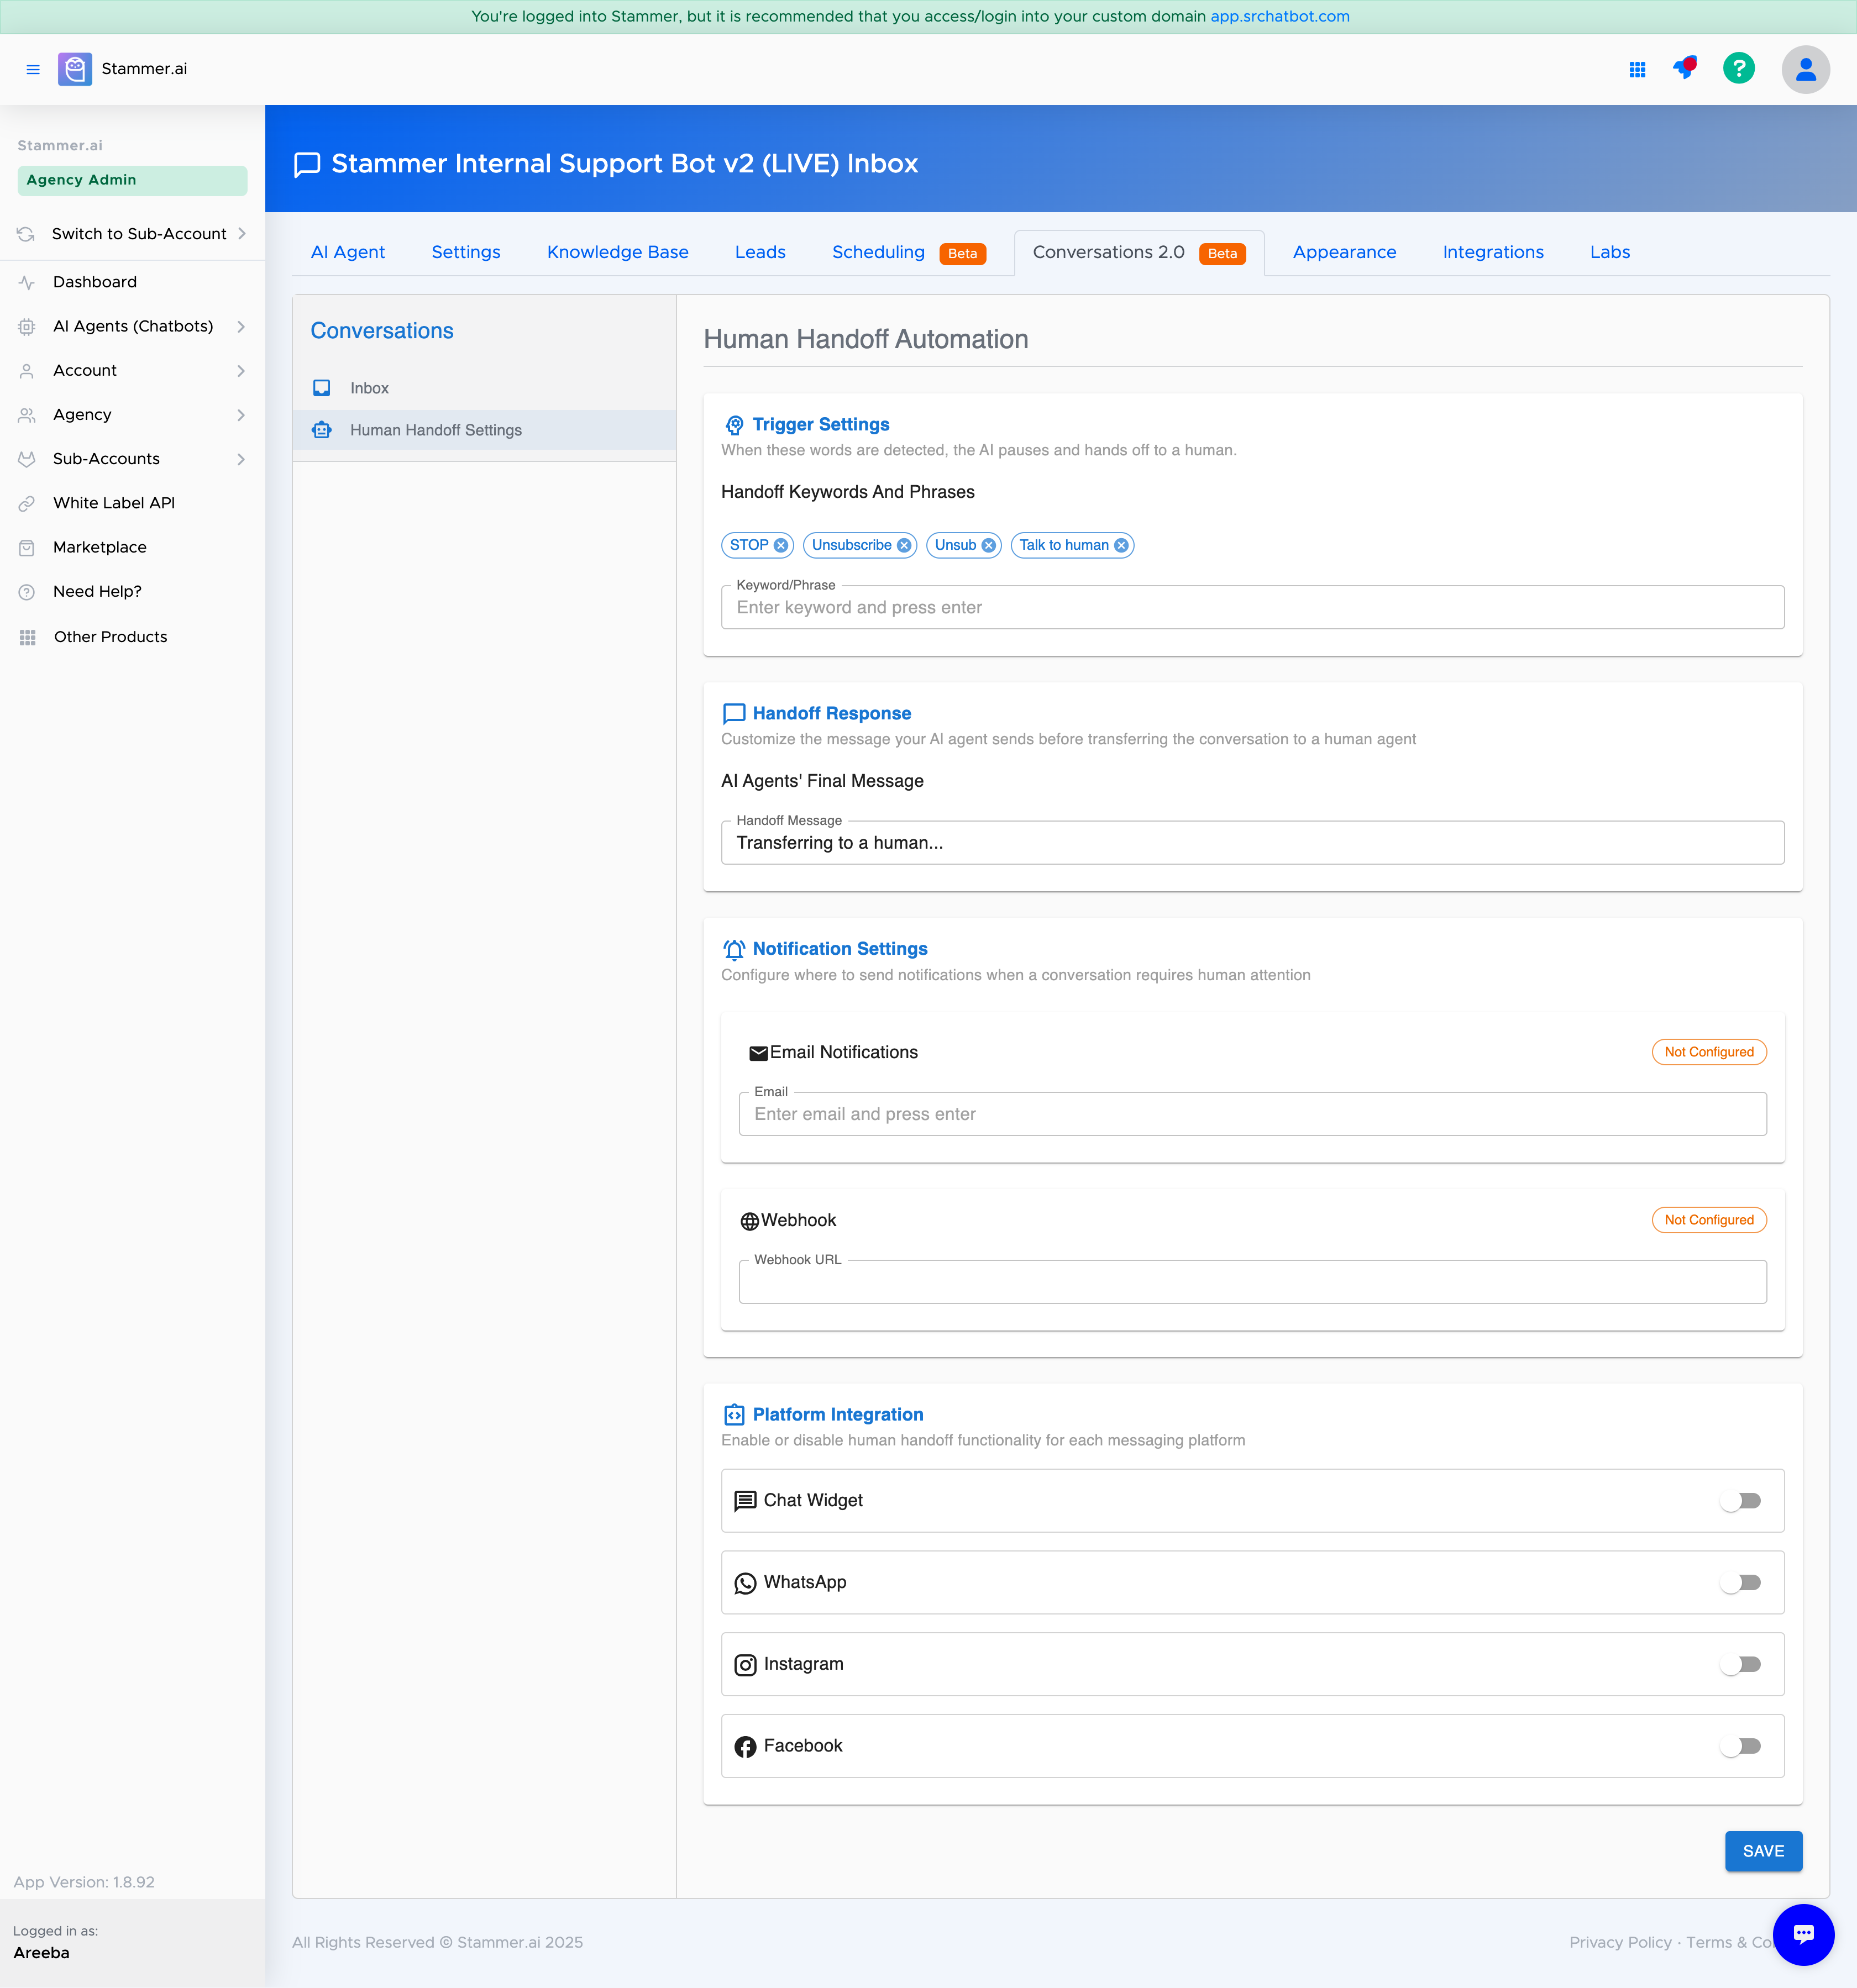
Task: Open the hamburger menu icon
Action: click(x=33, y=69)
